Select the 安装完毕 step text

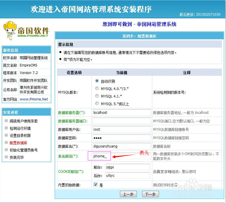17,157
